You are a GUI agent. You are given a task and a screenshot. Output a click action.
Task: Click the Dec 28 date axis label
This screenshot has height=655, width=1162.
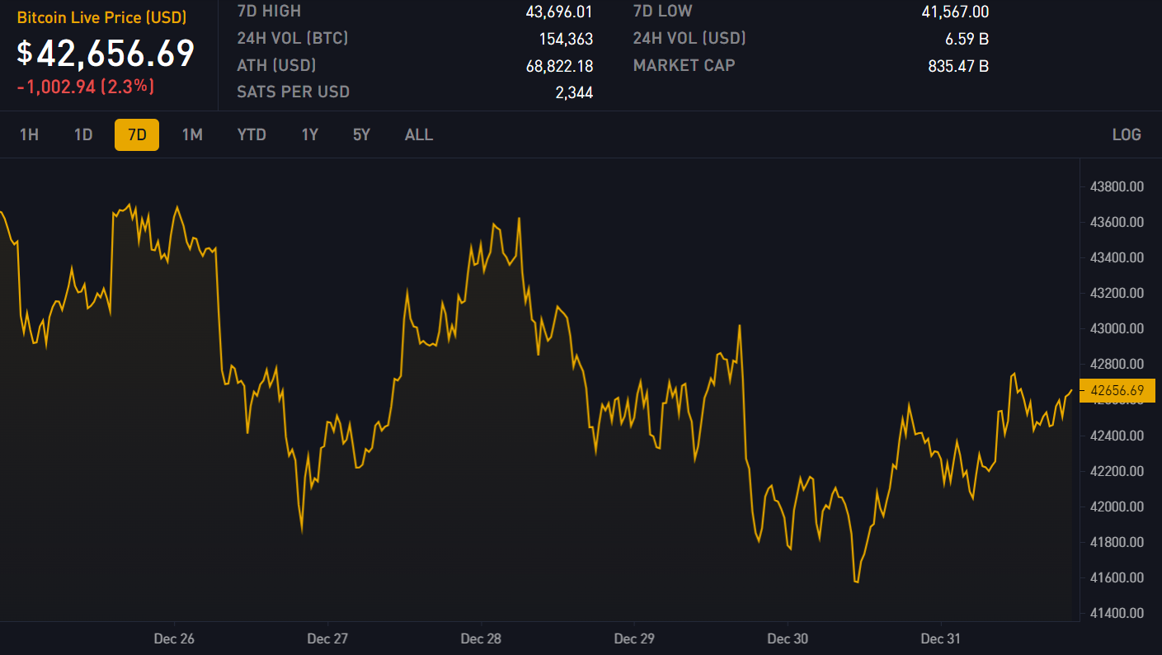[x=481, y=639]
